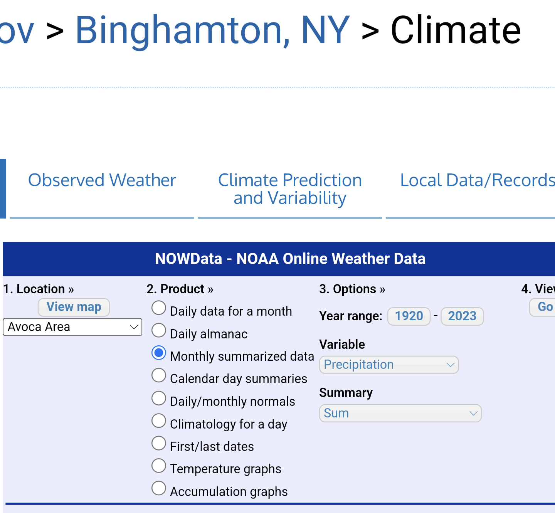This screenshot has height=513, width=555.
Task: Choose Climatology for a day option
Action: [159, 421]
